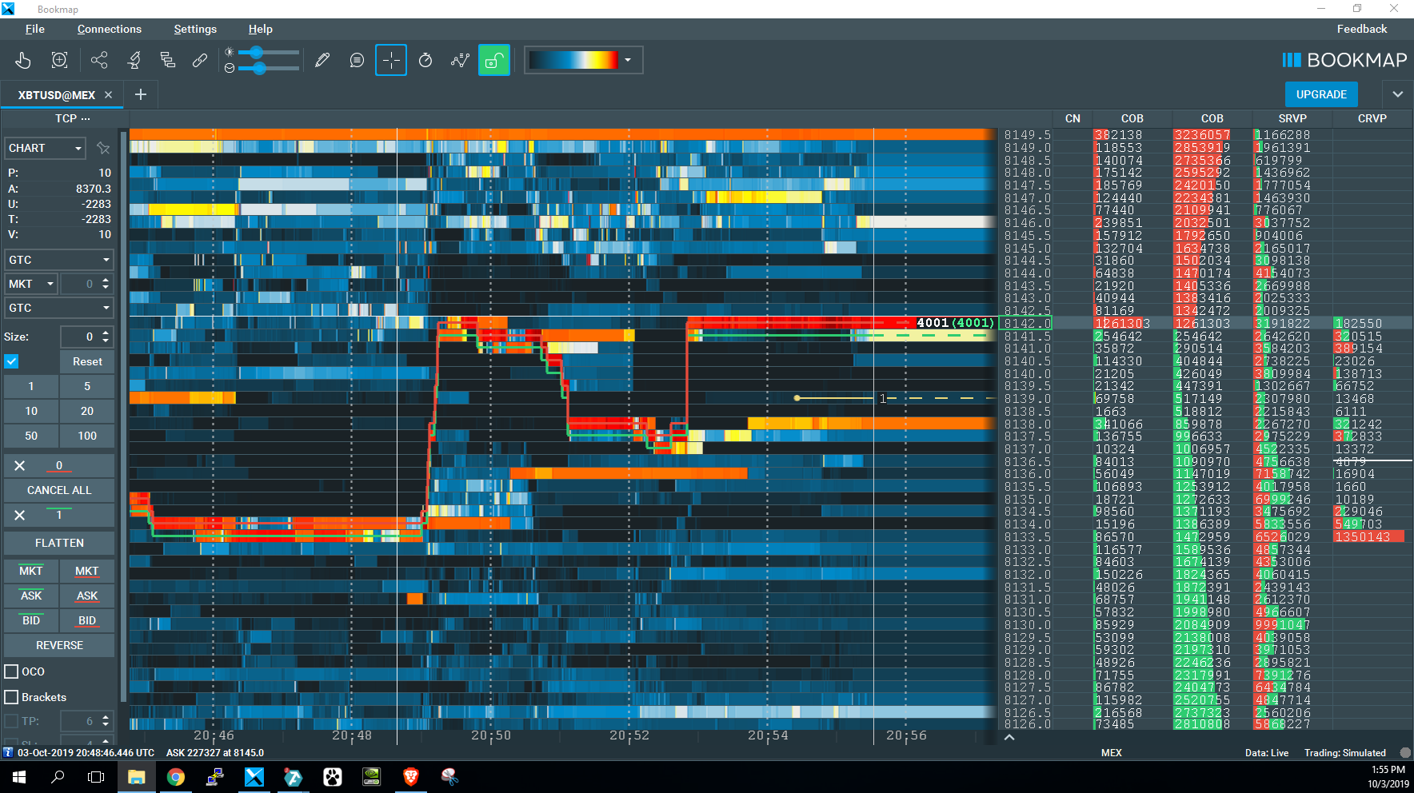Screen dimensions: 1414x793
Task: Open the indicators line graph icon
Action: click(x=460, y=60)
